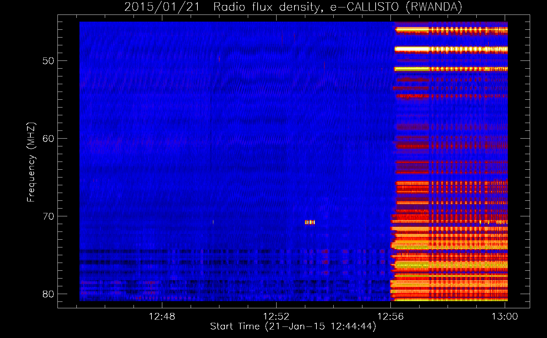Click the "80" frequency tick label

pyautogui.click(x=49, y=294)
